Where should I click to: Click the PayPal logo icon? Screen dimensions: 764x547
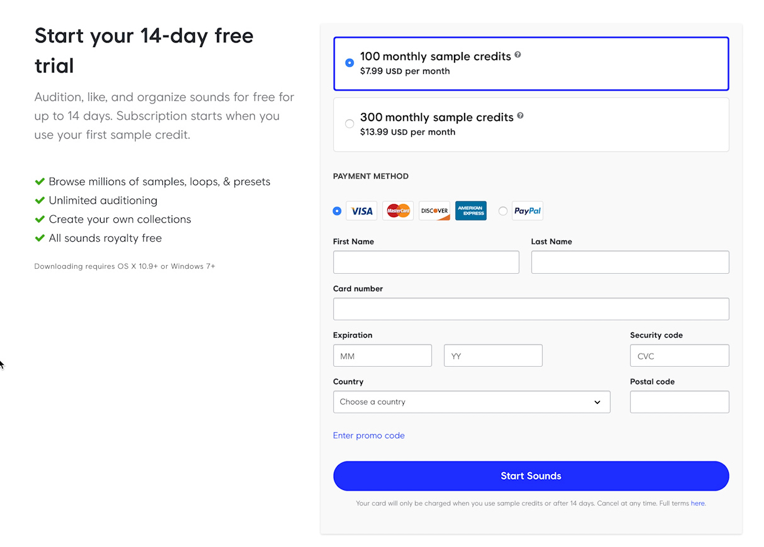click(528, 211)
